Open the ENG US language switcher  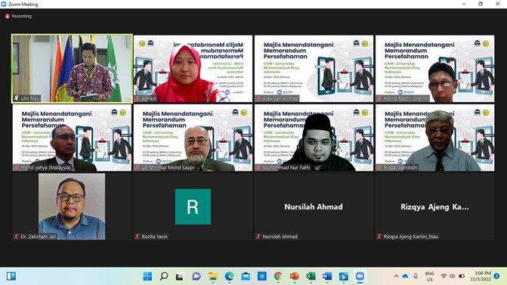click(x=429, y=276)
